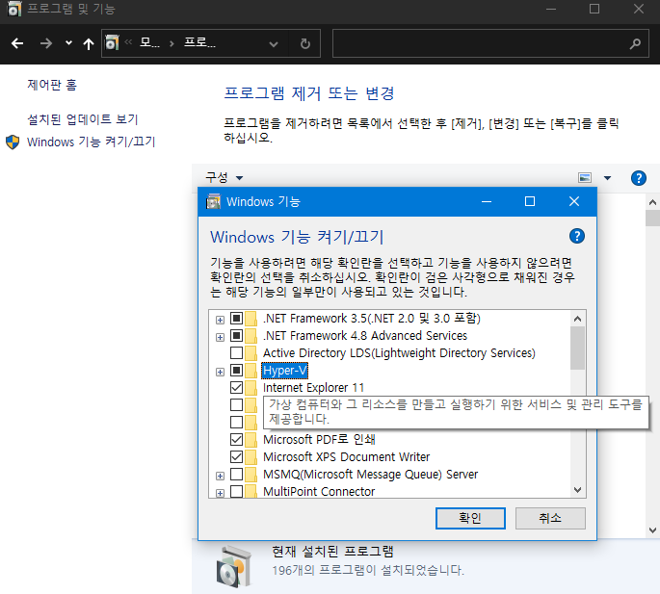Viewport: 660px width, 594px height.
Task: Open help in Programs and Features toolbar
Action: tap(639, 178)
